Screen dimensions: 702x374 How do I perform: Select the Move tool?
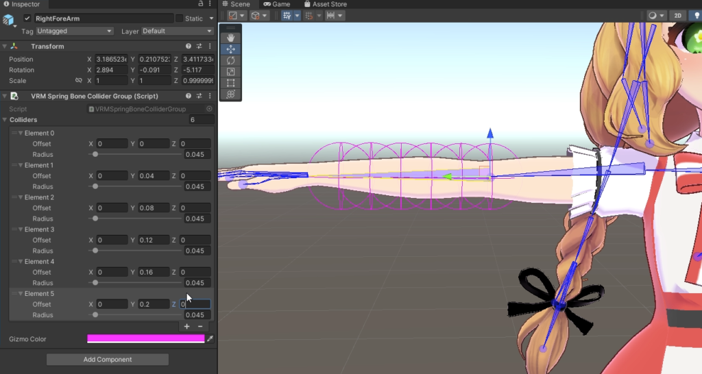click(230, 49)
